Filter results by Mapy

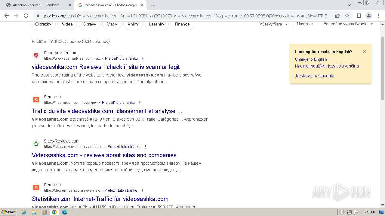(112, 24)
